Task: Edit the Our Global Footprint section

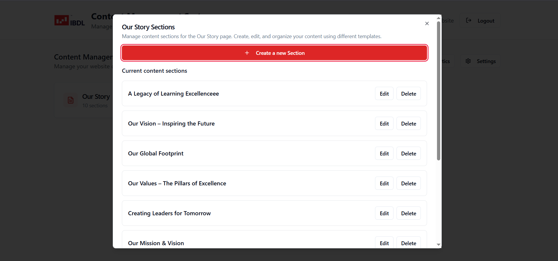Action: click(x=384, y=153)
